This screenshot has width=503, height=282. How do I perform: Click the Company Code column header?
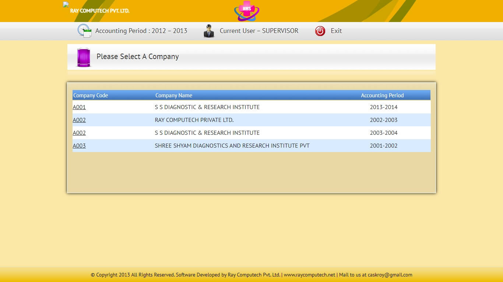91,95
